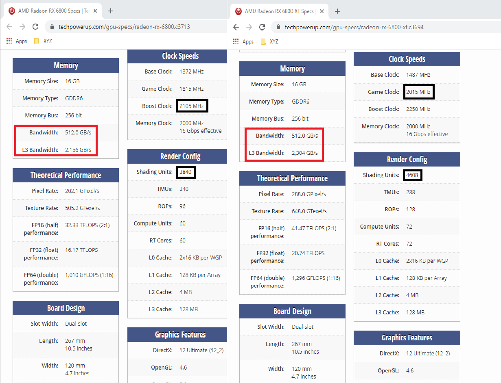501x383 pixels.
Task: Open XYZ bookmark folder in right window
Action: pos(269,41)
